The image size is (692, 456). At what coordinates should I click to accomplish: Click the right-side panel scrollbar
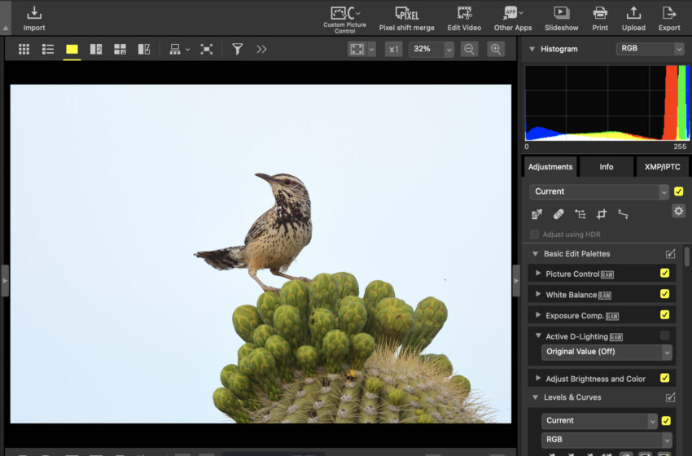pos(687,257)
